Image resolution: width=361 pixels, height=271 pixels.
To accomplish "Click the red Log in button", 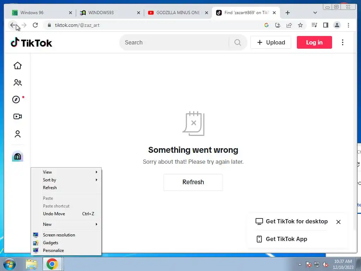I will click(x=314, y=42).
